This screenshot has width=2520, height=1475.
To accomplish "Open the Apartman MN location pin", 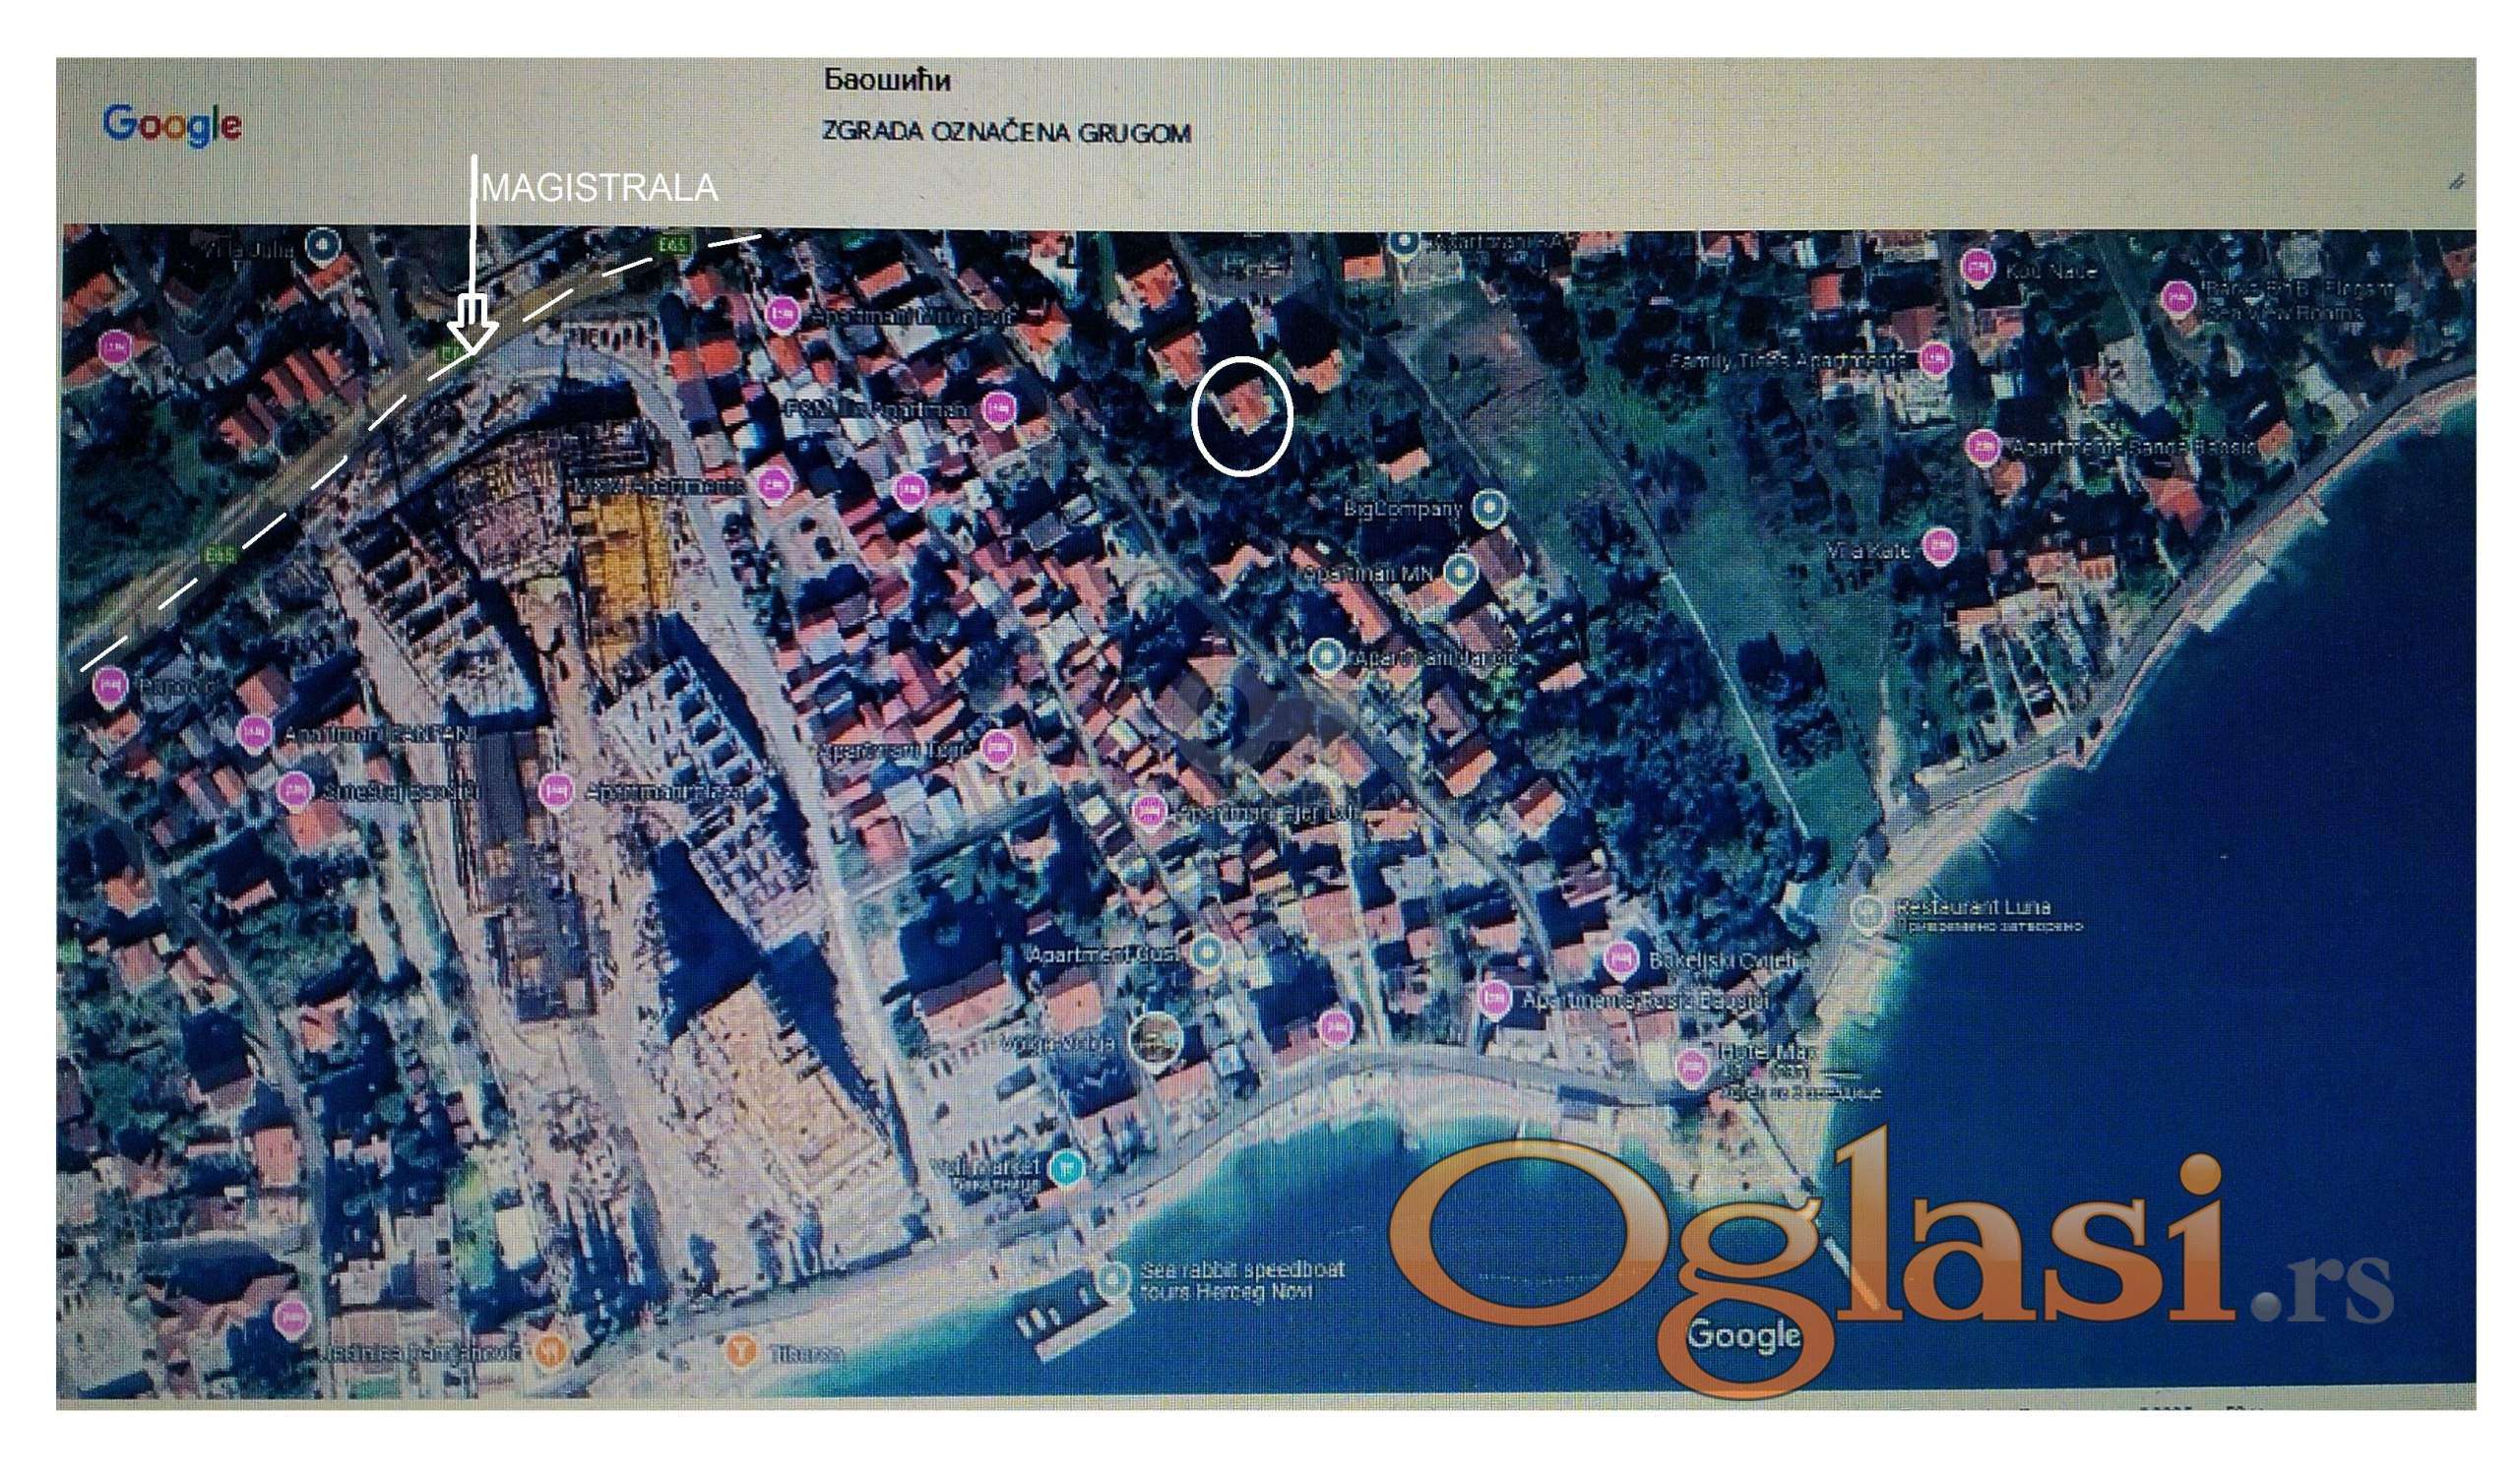I will pyautogui.click(x=1461, y=572).
